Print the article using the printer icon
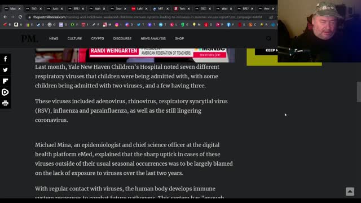The width and height of the screenshot is (361, 203). [x=5, y=103]
